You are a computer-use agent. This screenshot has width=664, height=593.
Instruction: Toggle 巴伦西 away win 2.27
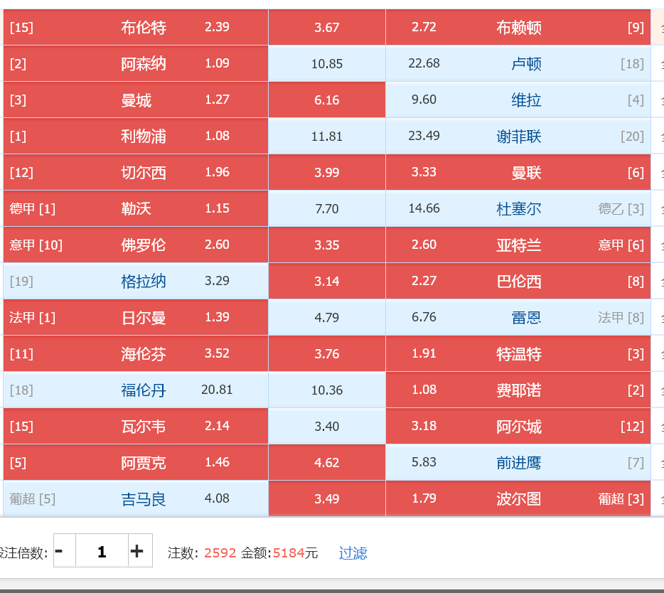[518, 281]
